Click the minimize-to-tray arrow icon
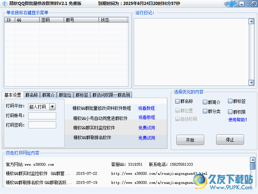The height and width of the screenshot is (194, 258). click(x=242, y=4)
